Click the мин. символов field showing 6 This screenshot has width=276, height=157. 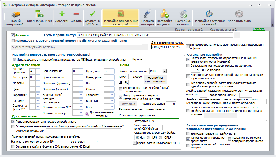click(x=195, y=70)
